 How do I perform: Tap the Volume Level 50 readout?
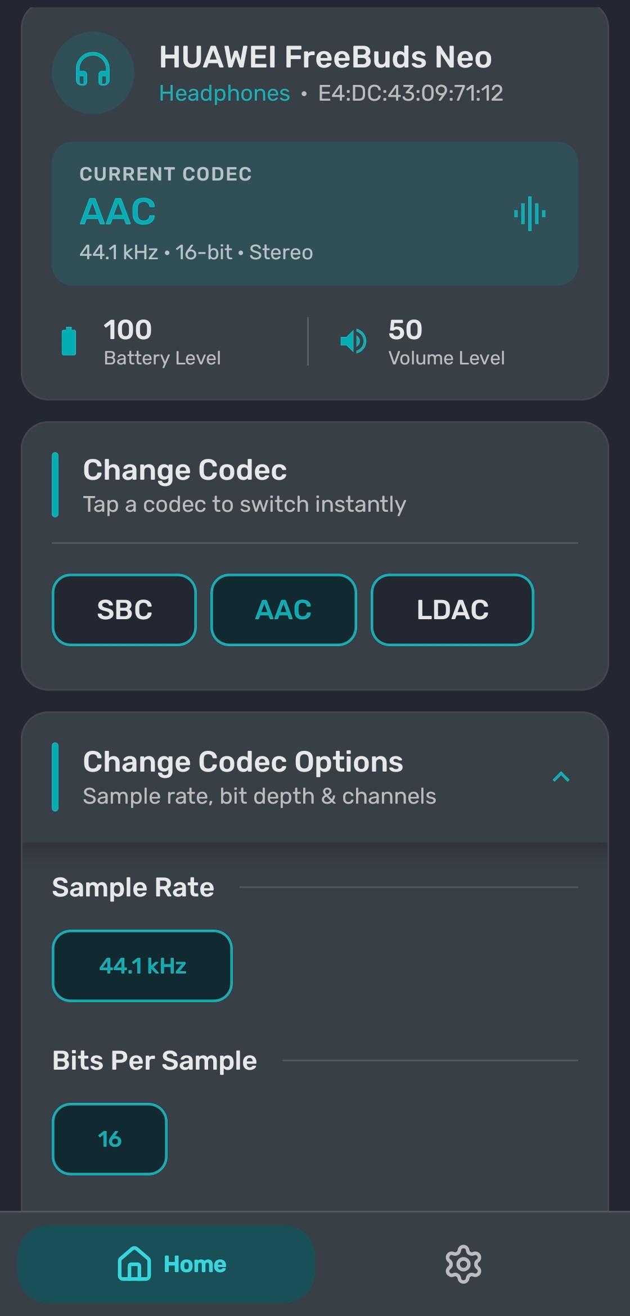point(446,342)
